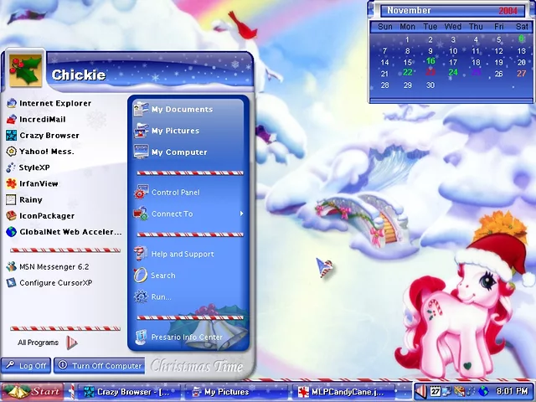Click the Chickie holly user picture

[25, 70]
